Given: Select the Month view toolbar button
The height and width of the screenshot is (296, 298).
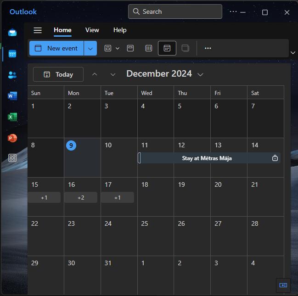Looking at the screenshot, I should point(167,48).
